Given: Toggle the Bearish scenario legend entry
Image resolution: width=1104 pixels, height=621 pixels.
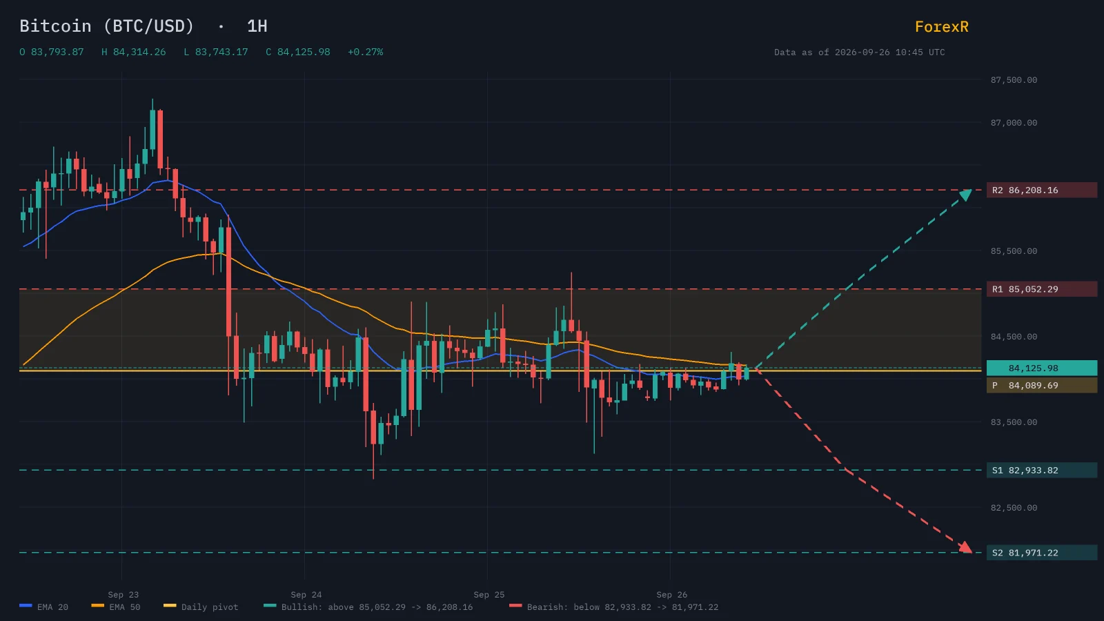Looking at the screenshot, I should click(614, 607).
